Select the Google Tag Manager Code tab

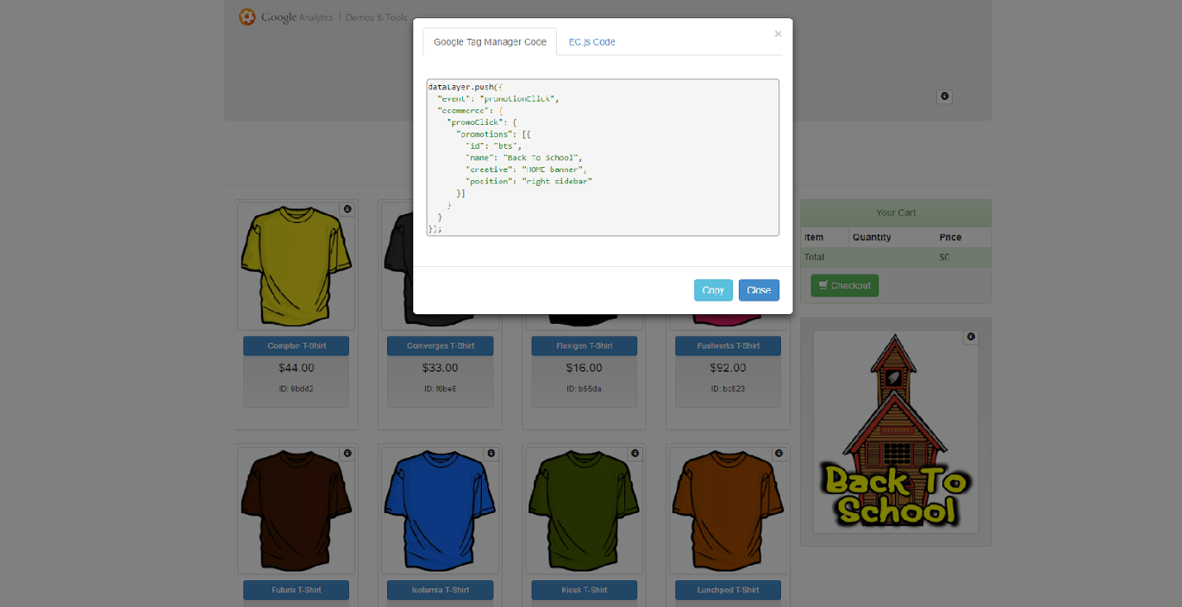490,42
